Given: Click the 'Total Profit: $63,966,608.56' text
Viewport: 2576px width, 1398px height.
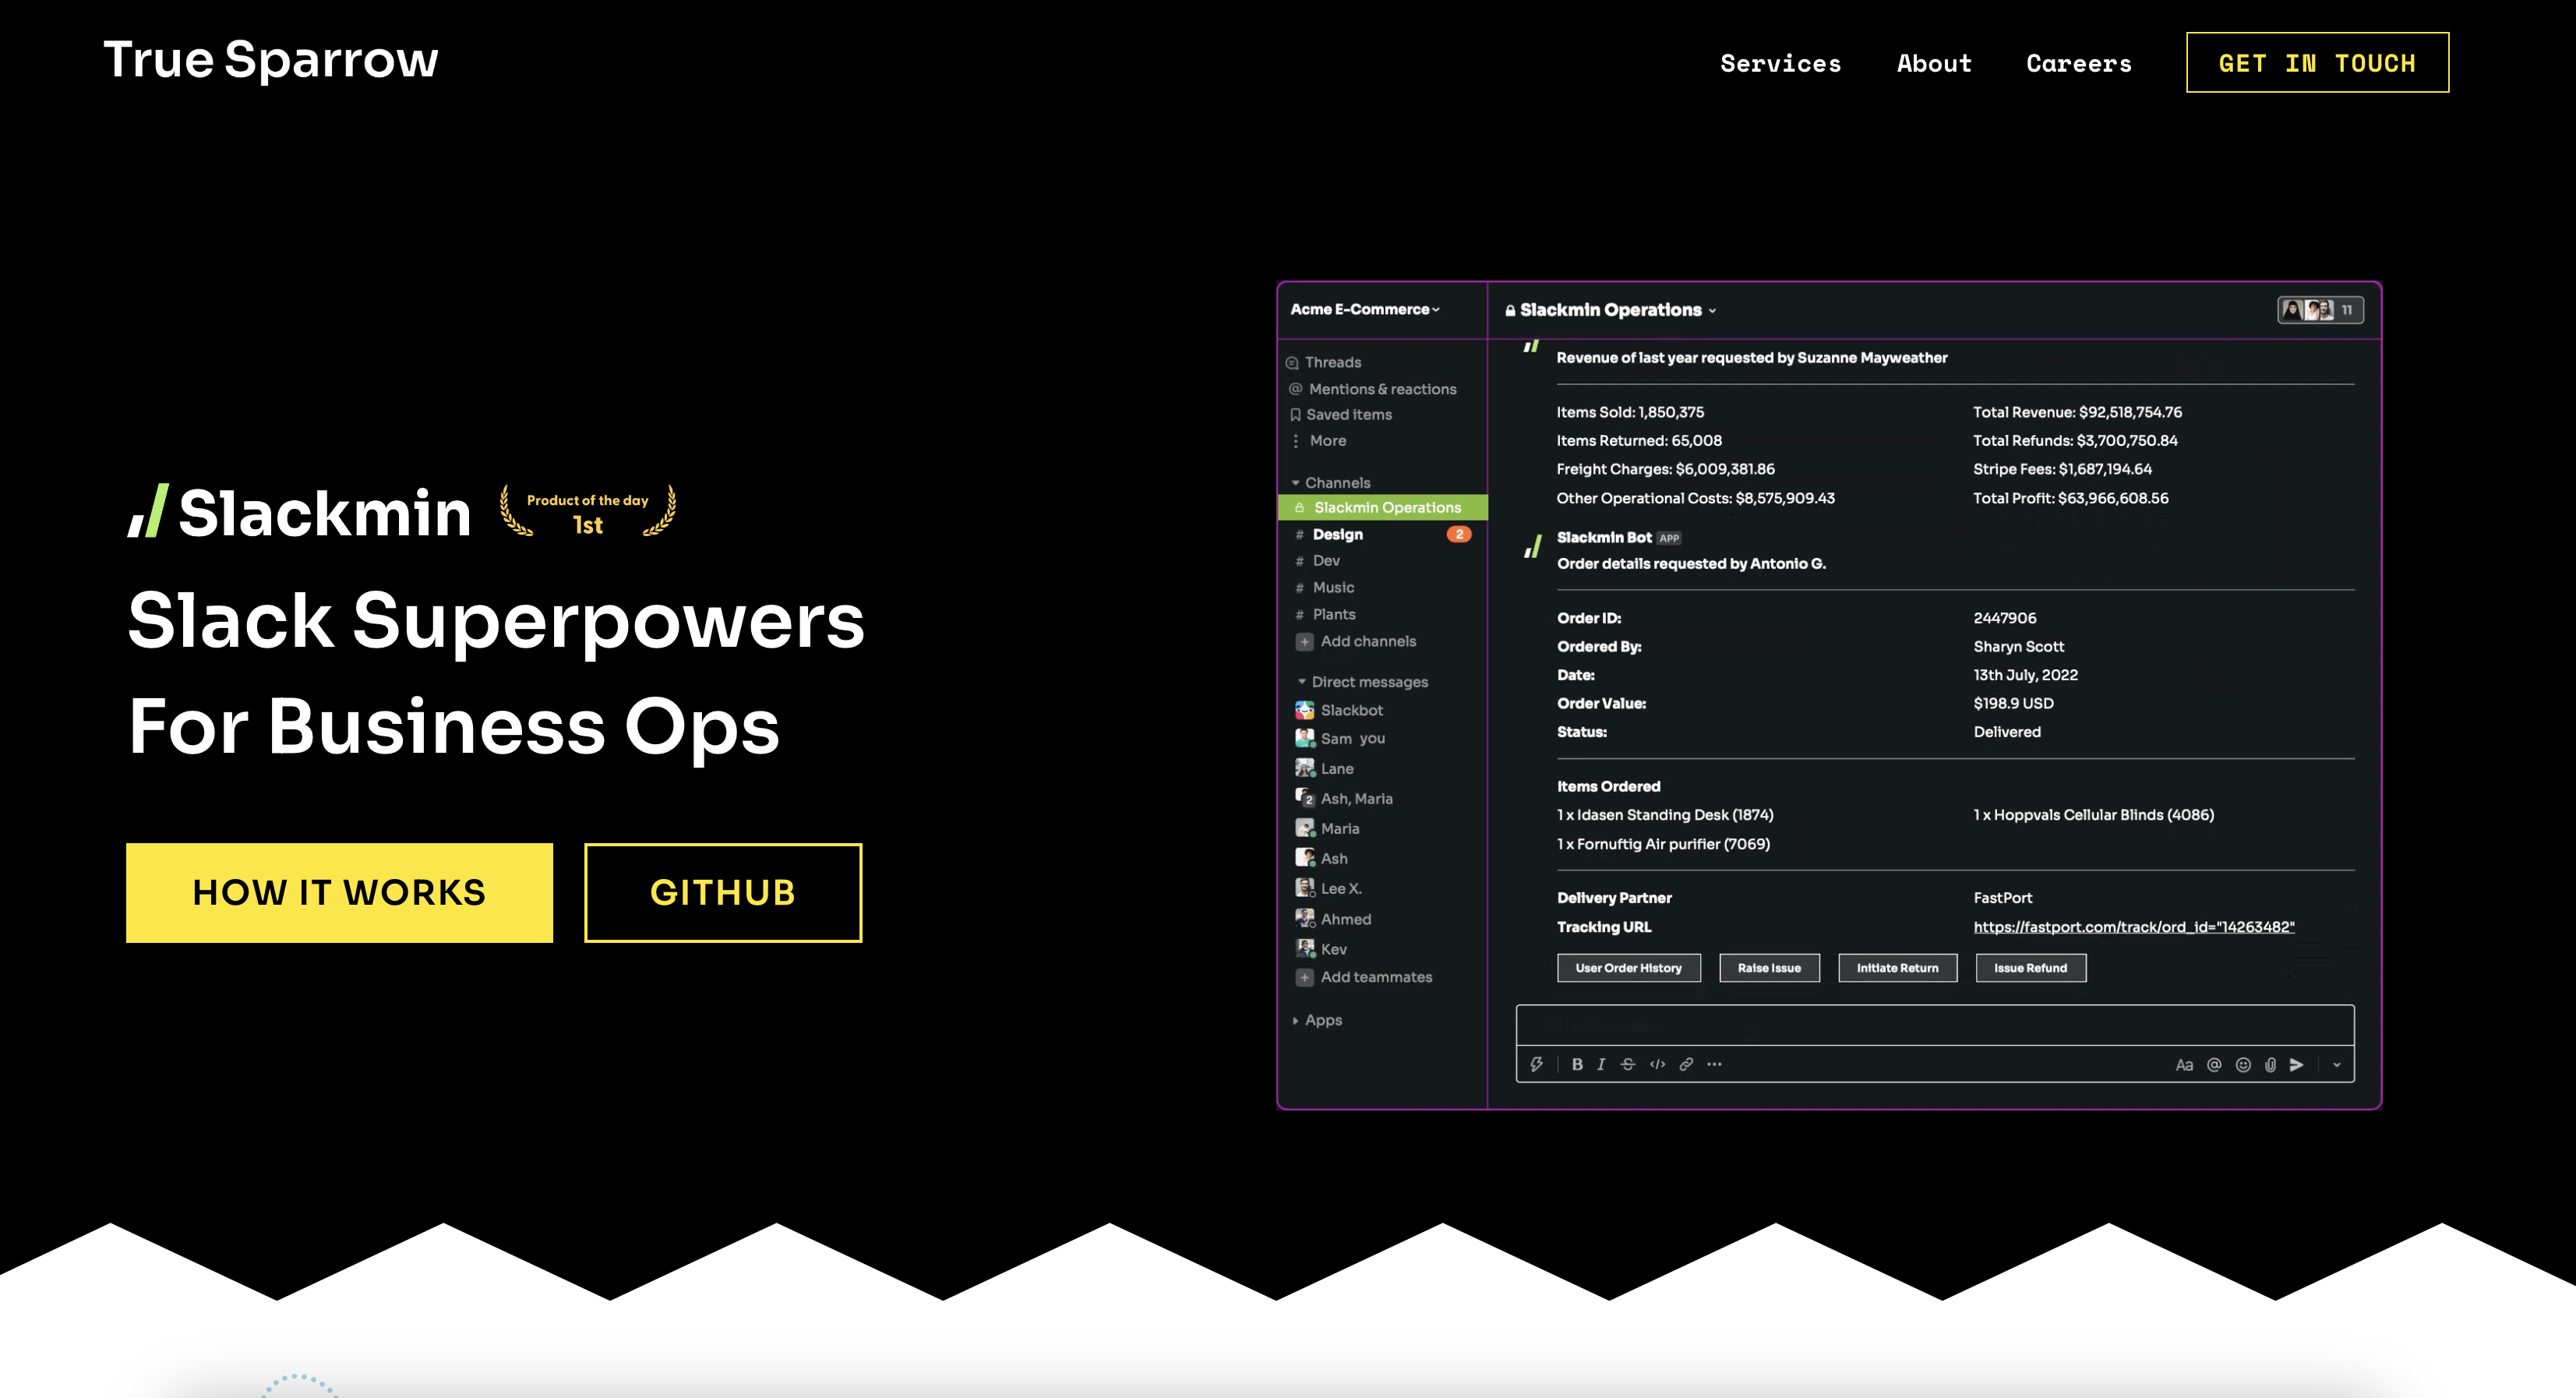Looking at the screenshot, I should point(2070,498).
